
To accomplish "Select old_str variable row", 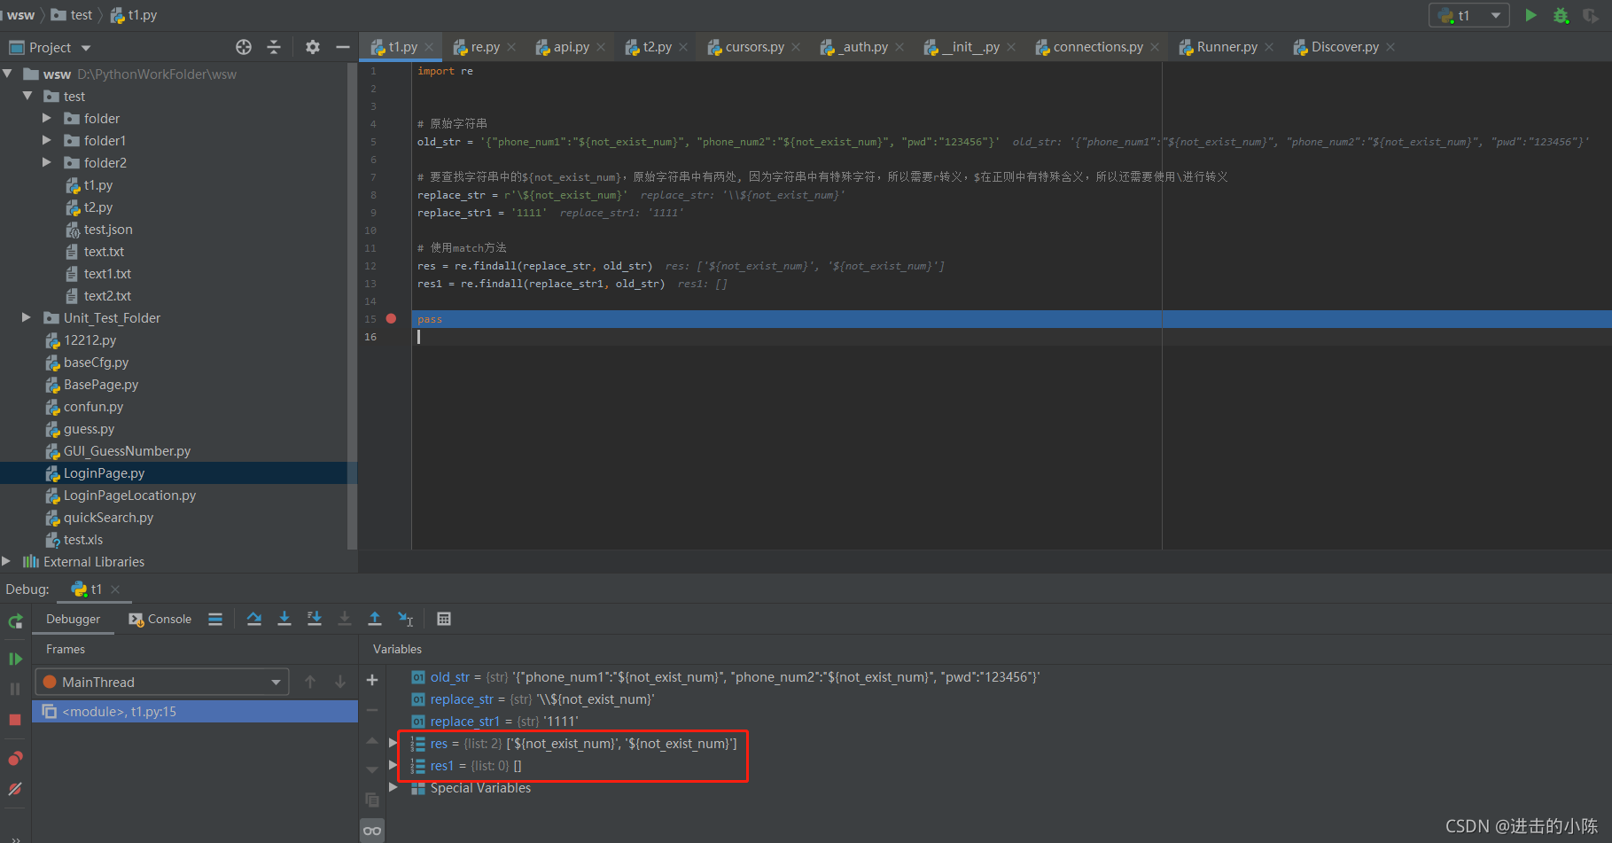I will click(725, 676).
